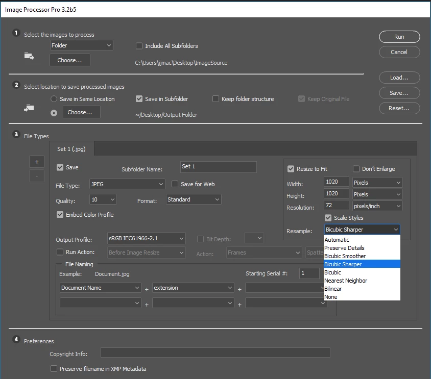Enable Save for Web checkbox
431x379 pixels.
pos(175,184)
